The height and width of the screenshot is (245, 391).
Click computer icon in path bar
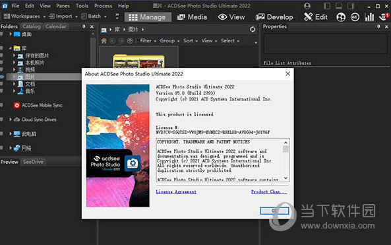pyautogui.click(x=104, y=30)
